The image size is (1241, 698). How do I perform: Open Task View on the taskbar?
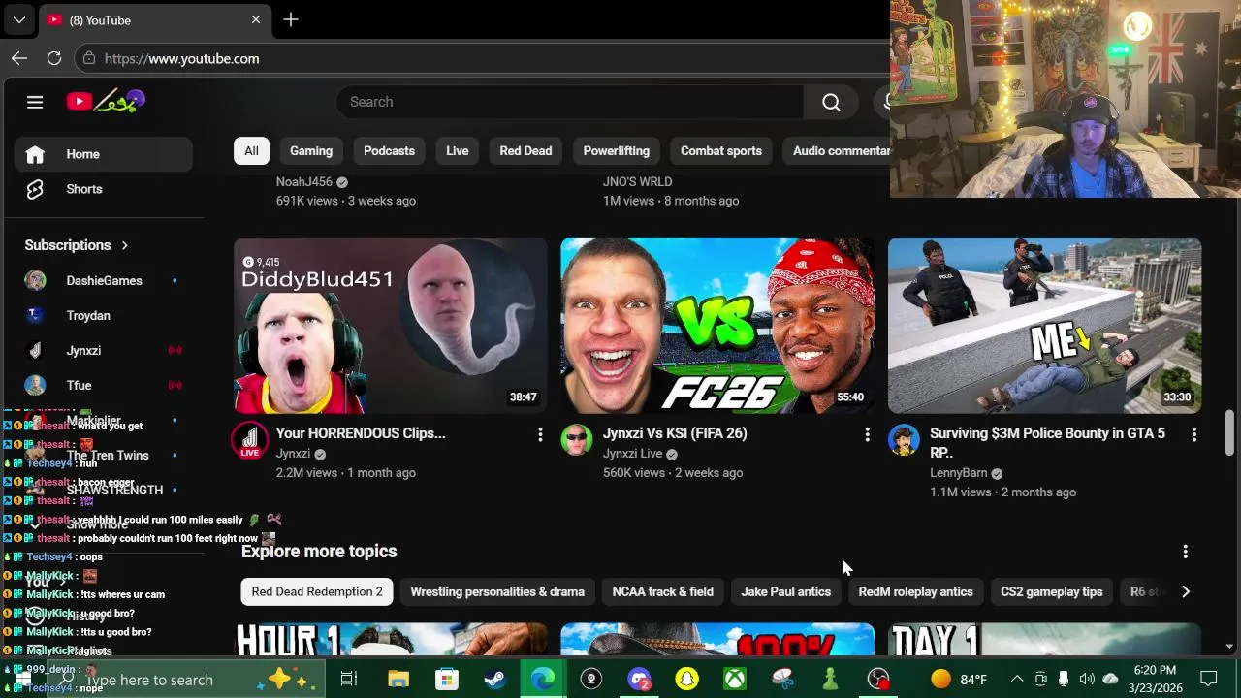pos(349,680)
